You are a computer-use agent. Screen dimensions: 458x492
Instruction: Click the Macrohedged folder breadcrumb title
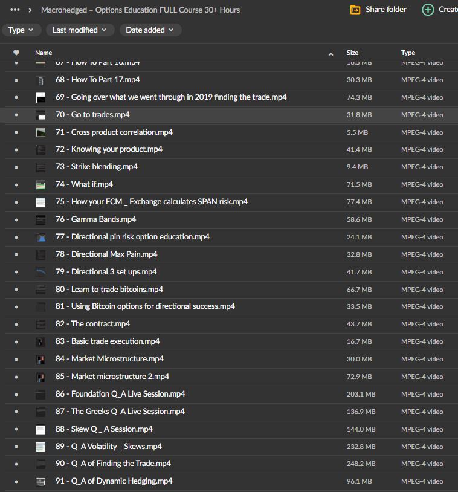point(140,10)
